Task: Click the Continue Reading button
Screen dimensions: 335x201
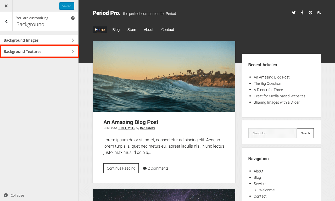Action: coord(121,168)
